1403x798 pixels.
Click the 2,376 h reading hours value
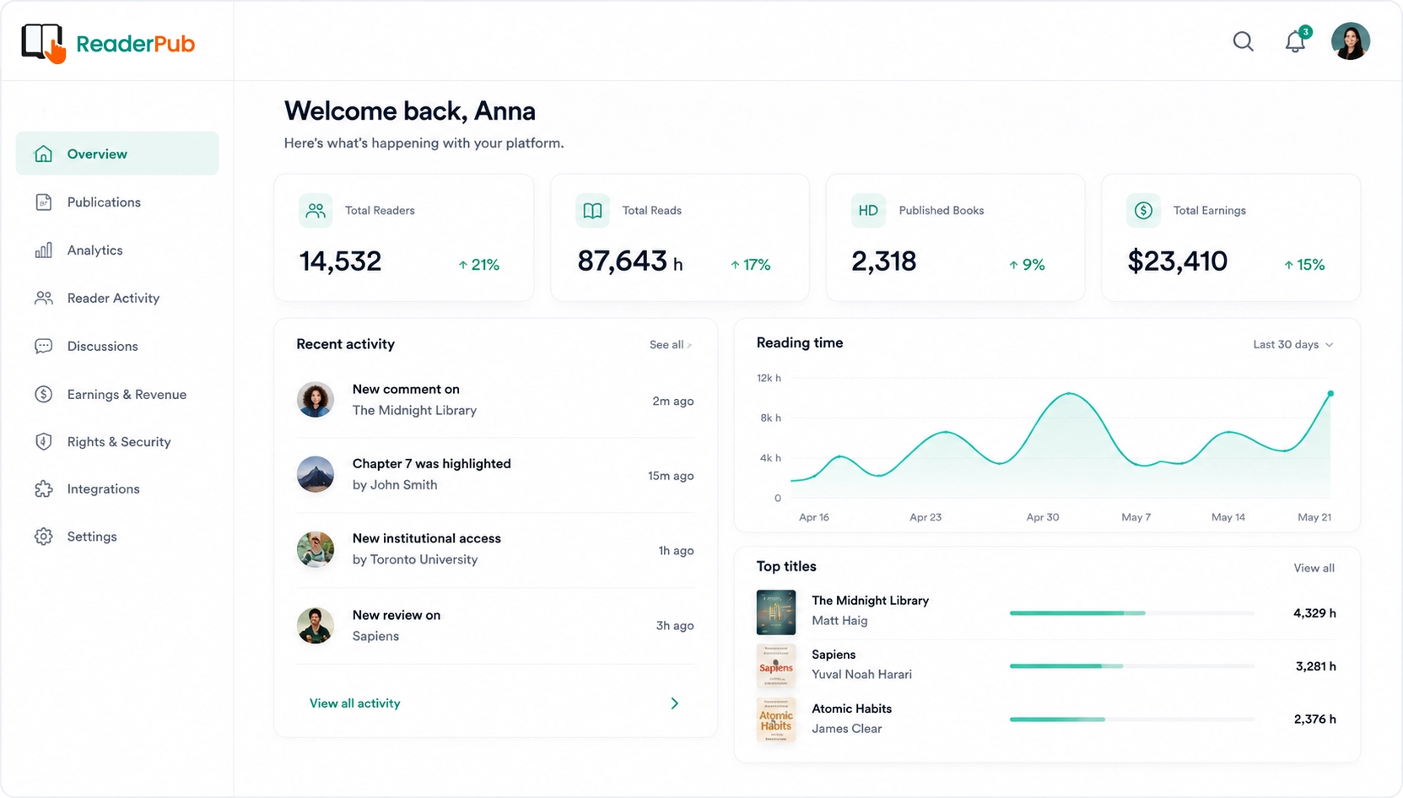pyautogui.click(x=1314, y=720)
